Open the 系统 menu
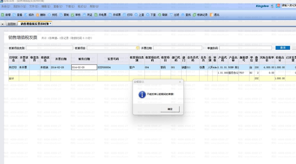Viewport: 296px width, 164px height. pyautogui.click(x=6, y=6)
